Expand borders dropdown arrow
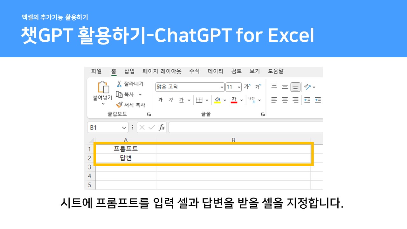 [x=207, y=100]
